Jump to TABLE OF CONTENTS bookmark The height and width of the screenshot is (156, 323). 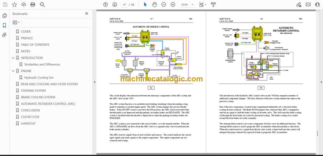pos(35,45)
